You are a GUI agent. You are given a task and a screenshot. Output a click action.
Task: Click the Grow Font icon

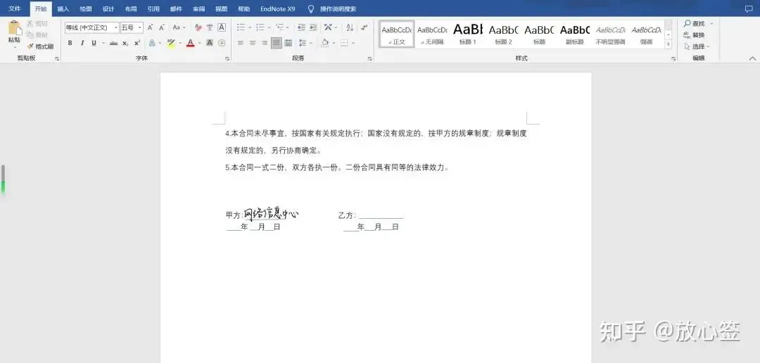tap(151, 27)
